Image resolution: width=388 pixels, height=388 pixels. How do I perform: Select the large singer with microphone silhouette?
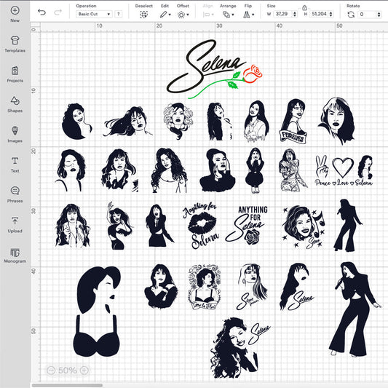click(x=355, y=309)
